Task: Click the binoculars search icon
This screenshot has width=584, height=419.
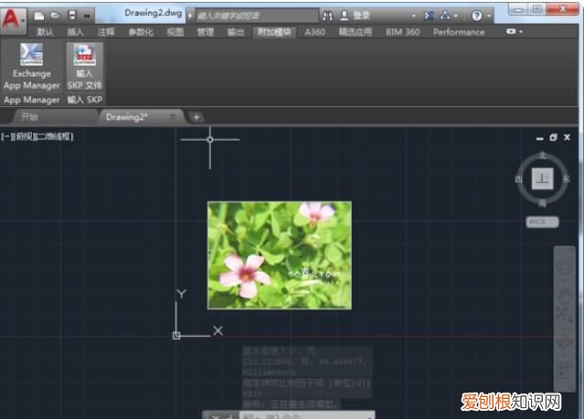Action: [x=327, y=16]
